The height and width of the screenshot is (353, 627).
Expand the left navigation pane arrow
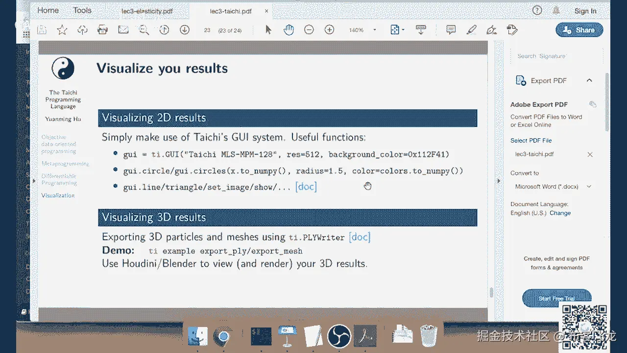tap(33, 180)
